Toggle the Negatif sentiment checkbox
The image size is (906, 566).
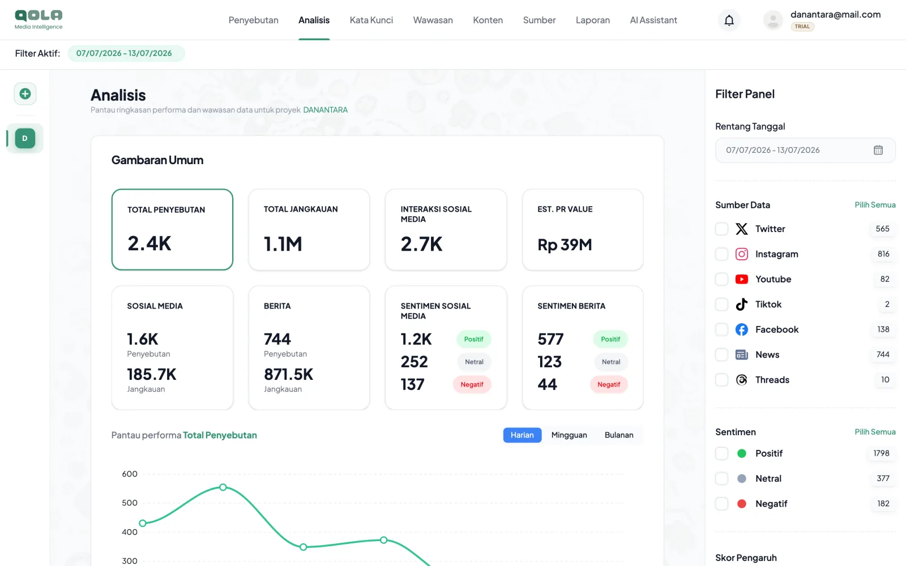[x=722, y=504]
